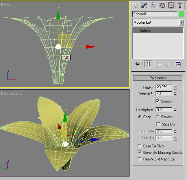Toggle Show End Result icon
The image size is (187, 180).
coord(148,64)
